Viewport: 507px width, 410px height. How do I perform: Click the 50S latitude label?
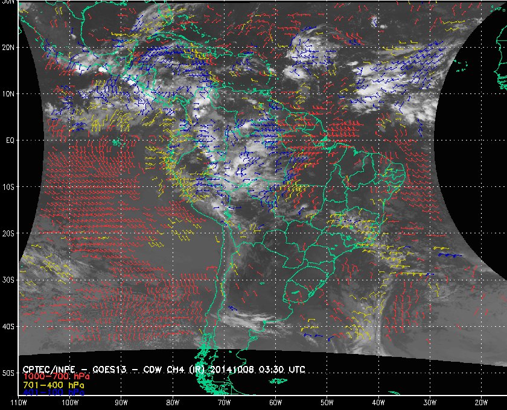[x=8, y=373]
